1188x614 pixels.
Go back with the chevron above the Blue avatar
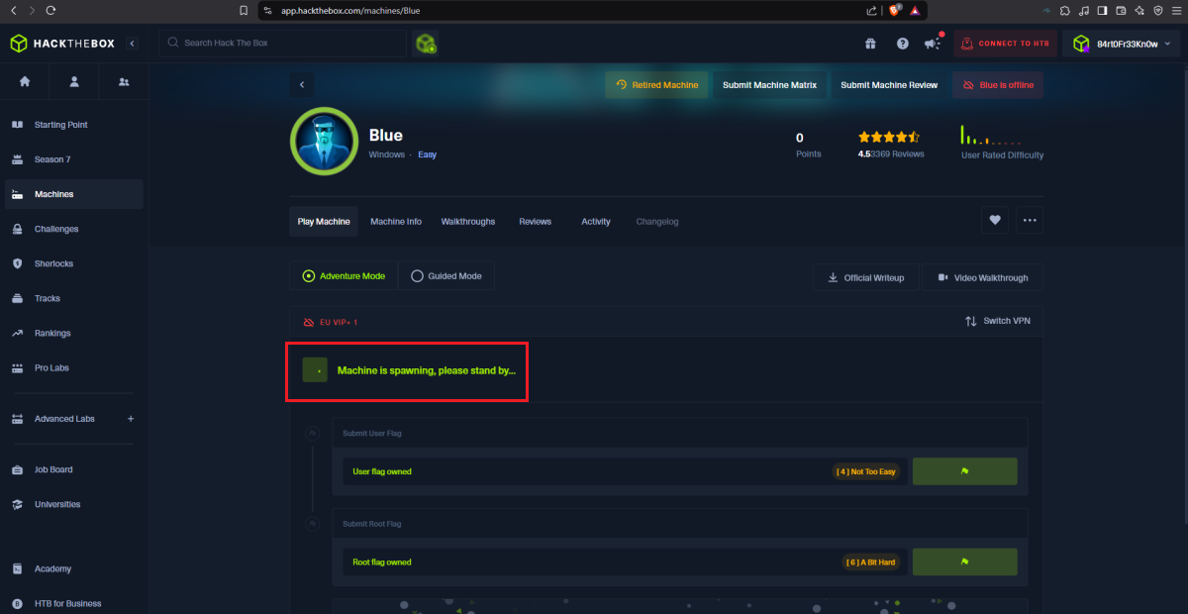click(x=302, y=85)
